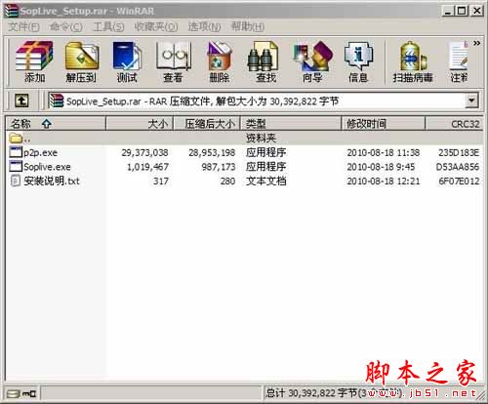Image resolution: width=488 pixels, height=404 pixels.
Task: Click the parent folder icon
Action: pos(16,139)
